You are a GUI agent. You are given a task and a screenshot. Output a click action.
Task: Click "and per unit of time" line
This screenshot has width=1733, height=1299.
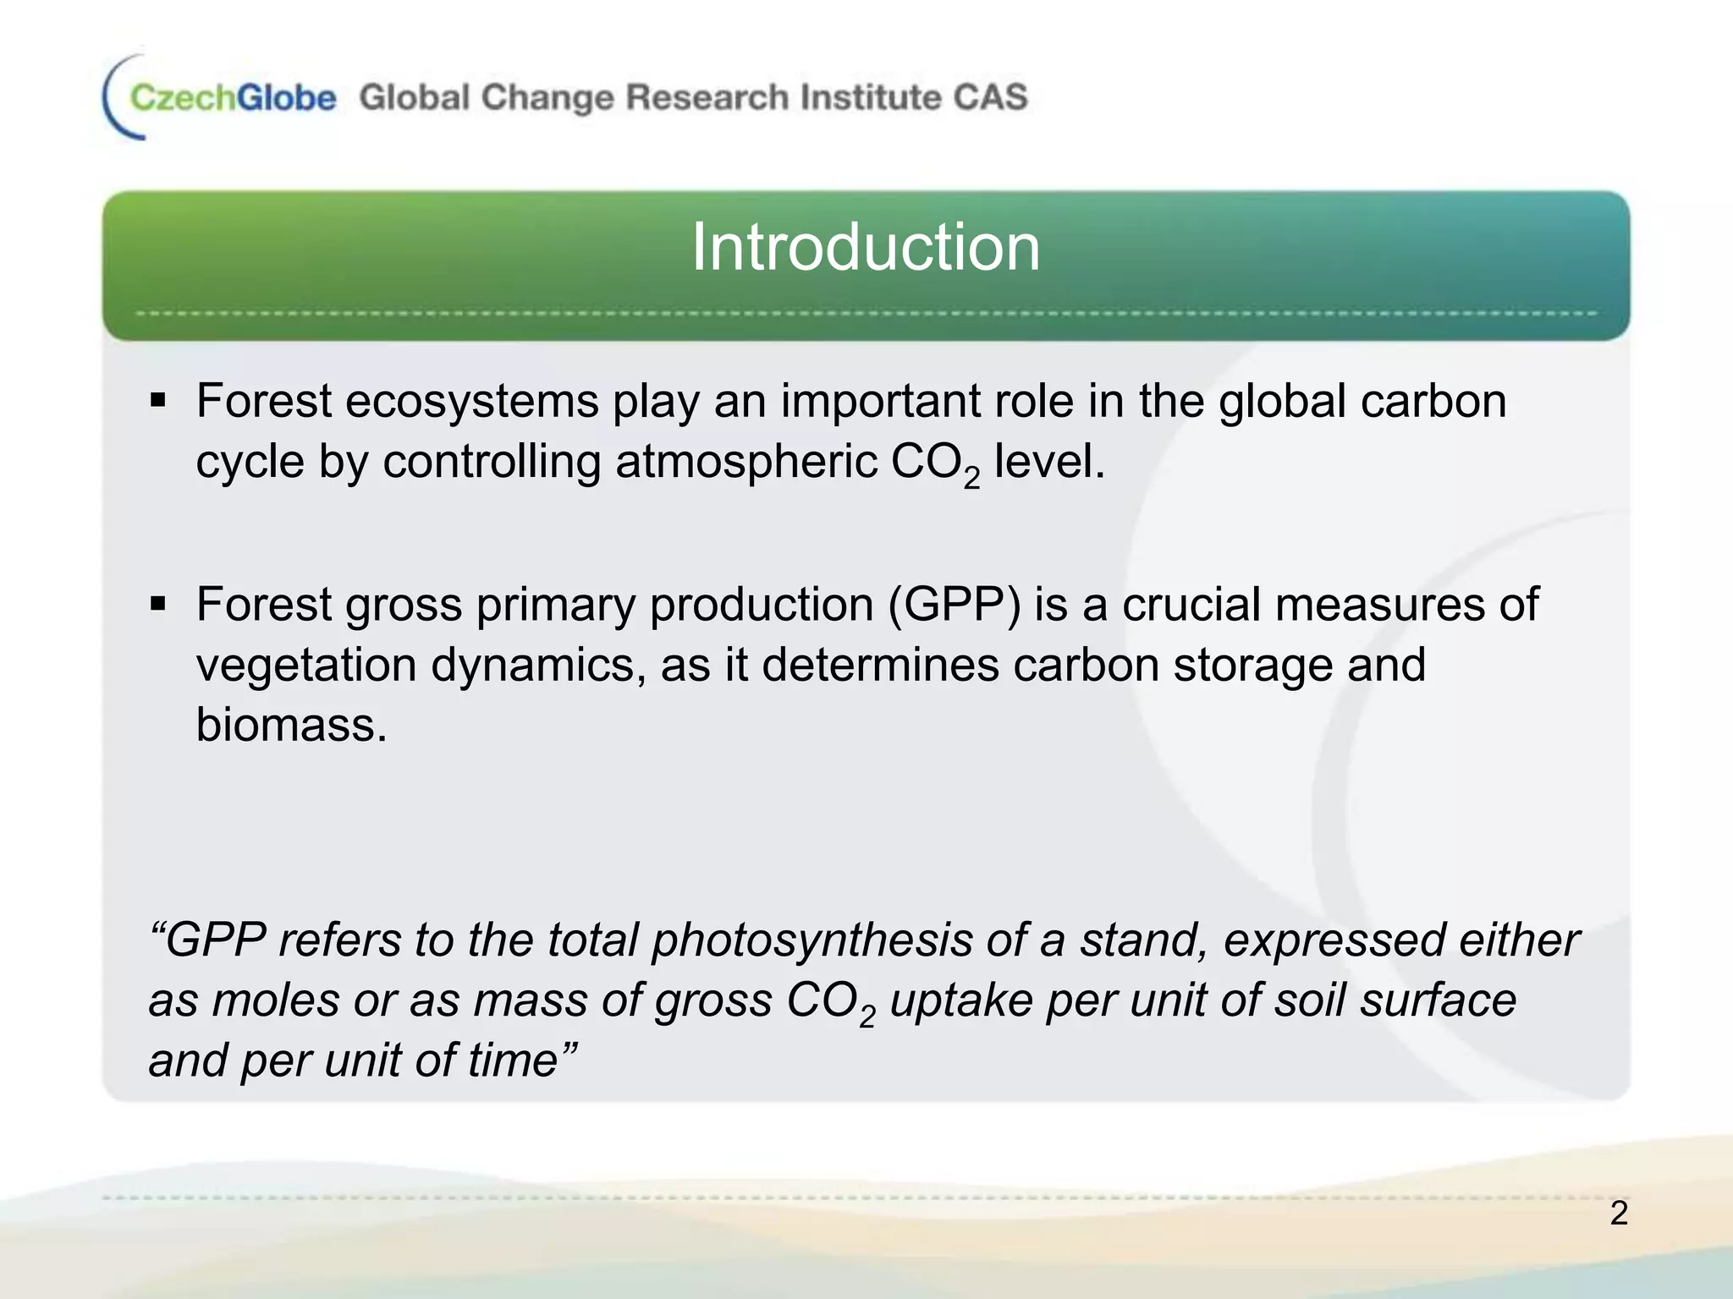point(364,1060)
